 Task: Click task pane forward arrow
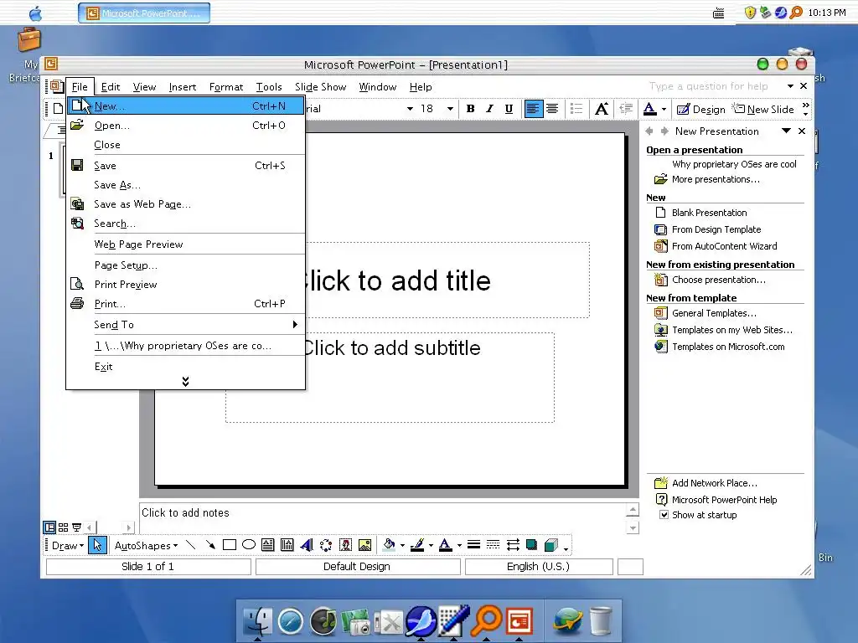click(664, 131)
